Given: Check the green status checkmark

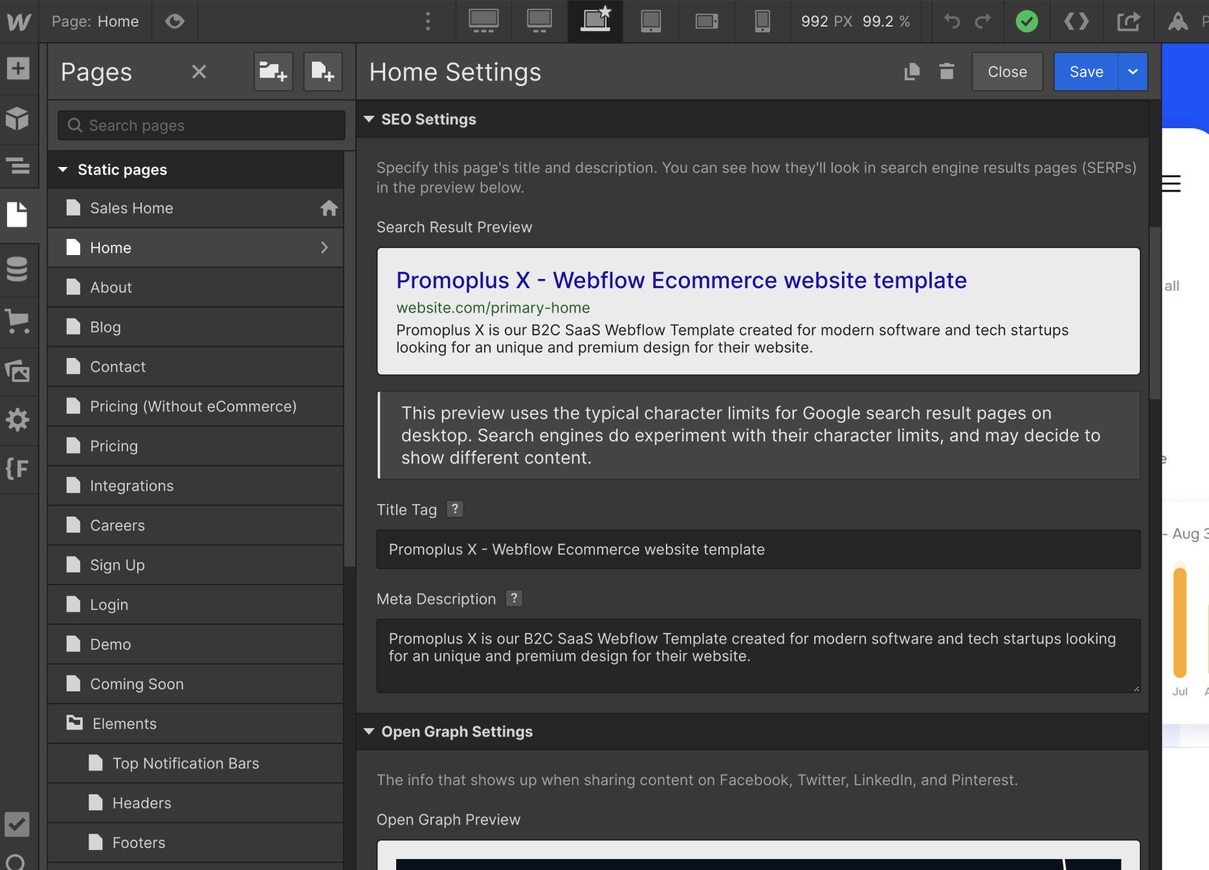Looking at the screenshot, I should click(1026, 21).
